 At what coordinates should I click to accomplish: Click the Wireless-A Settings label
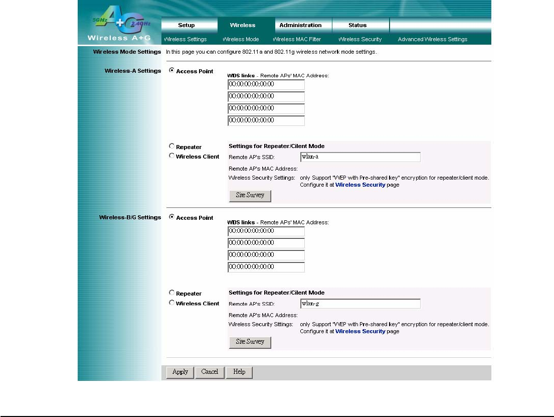click(132, 71)
